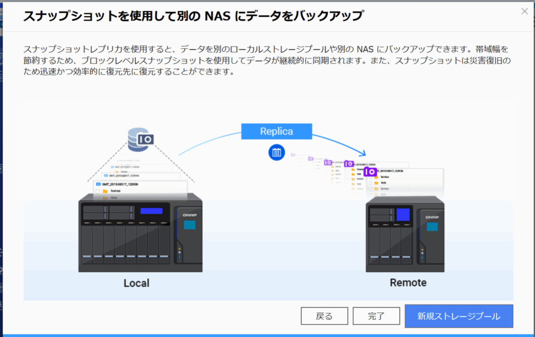Click the Remote caption text
The image size is (535, 337).
click(x=408, y=283)
